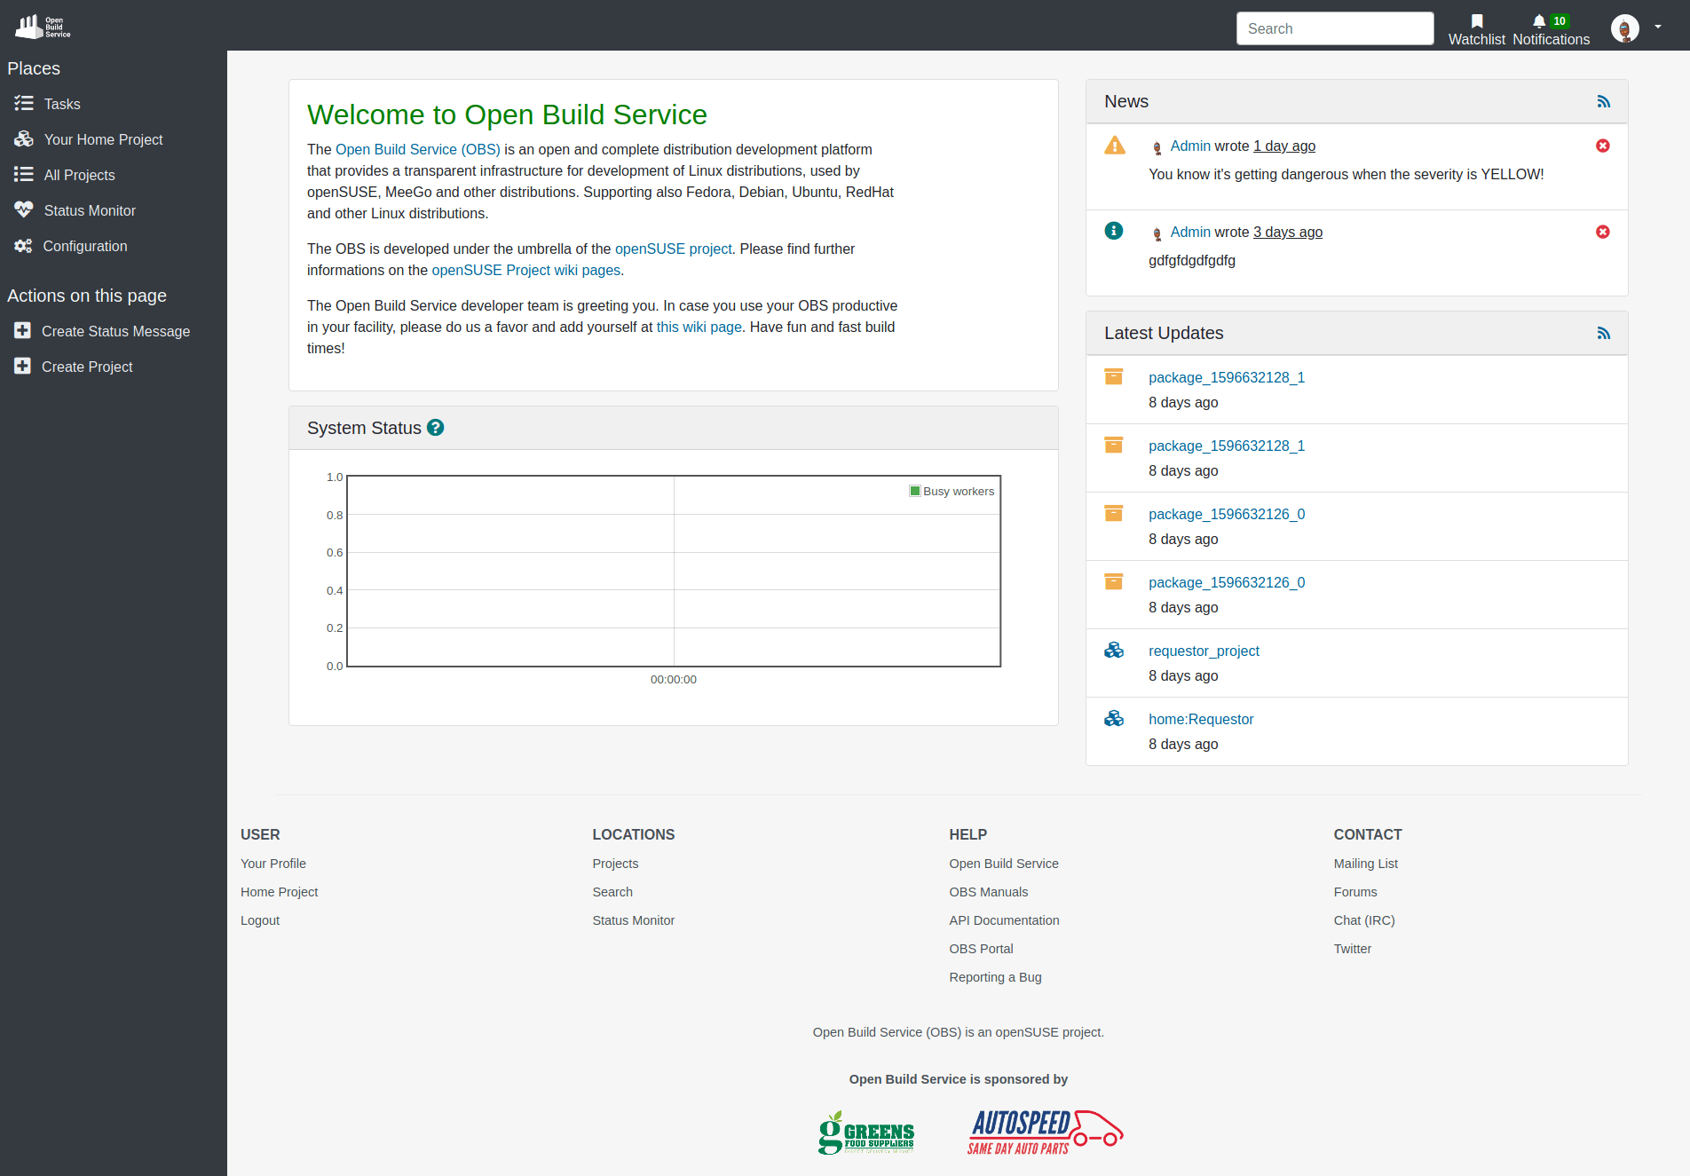Subscribe to the Latest Updates RSS feed

click(x=1603, y=333)
